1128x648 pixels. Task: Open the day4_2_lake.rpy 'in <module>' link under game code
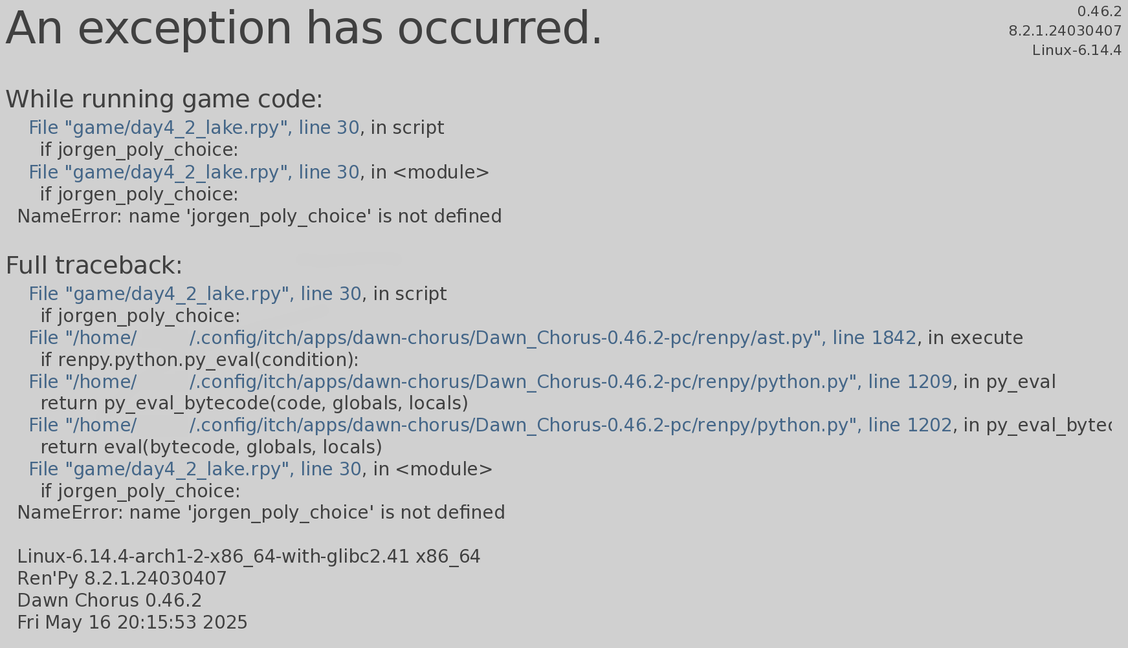pyautogui.click(x=194, y=173)
